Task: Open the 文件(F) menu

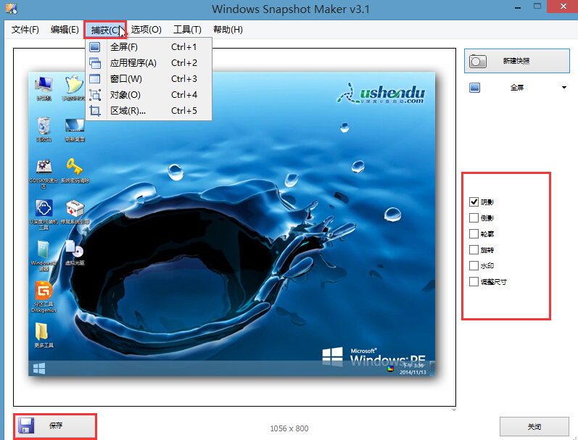Action: point(25,30)
